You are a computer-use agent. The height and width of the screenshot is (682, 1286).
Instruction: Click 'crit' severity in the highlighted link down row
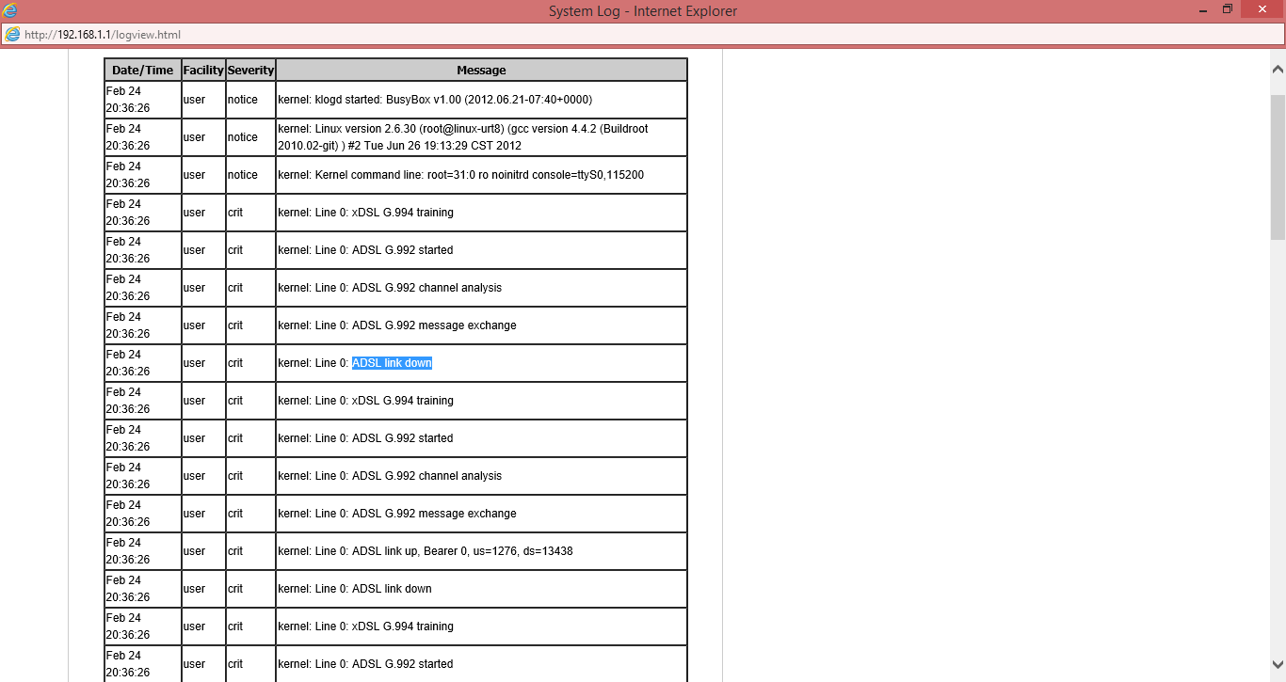(x=235, y=363)
